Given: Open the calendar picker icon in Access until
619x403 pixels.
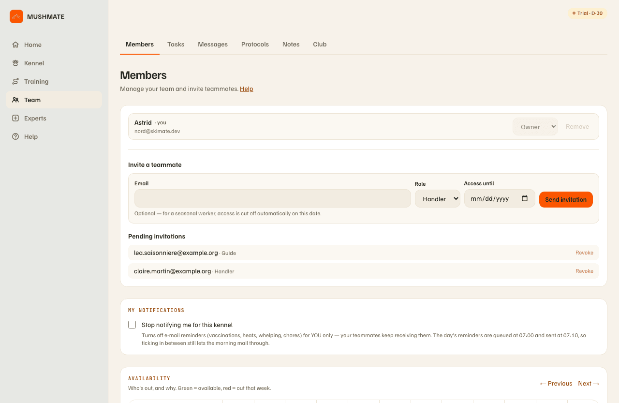Looking at the screenshot, I should pos(525,198).
